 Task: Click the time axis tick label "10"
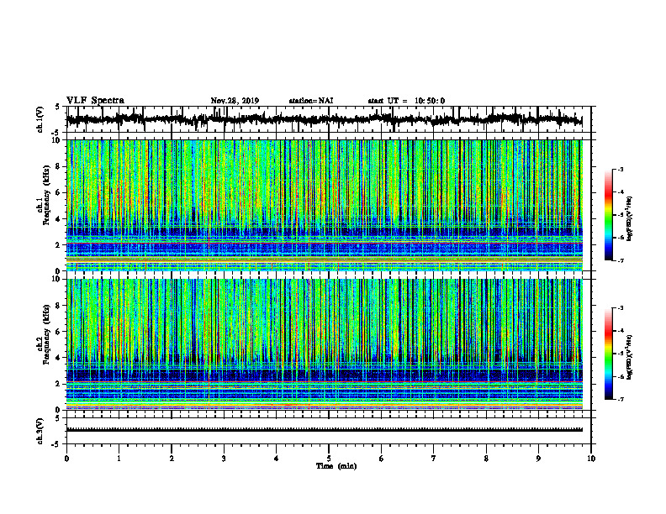click(x=591, y=459)
